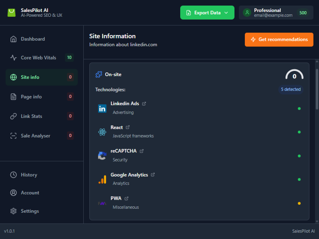Click the On-site puzzle piece icon
The image size is (319, 239).
point(99,75)
